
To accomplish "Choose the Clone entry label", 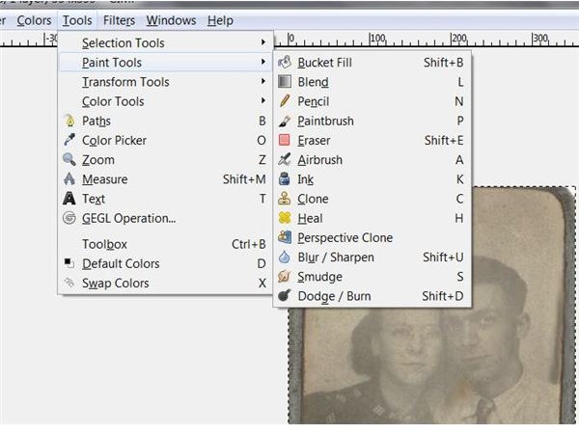I will click(x=313, y=199).
